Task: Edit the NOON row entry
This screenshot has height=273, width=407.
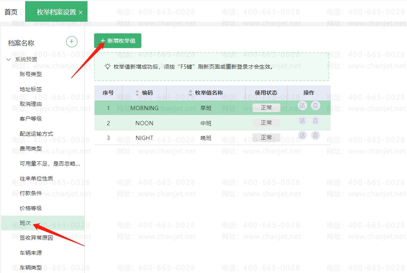Action: click(x=302, y=121)
